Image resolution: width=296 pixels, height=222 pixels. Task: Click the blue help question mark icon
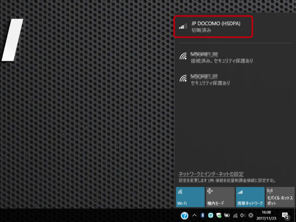coord(184,216)
